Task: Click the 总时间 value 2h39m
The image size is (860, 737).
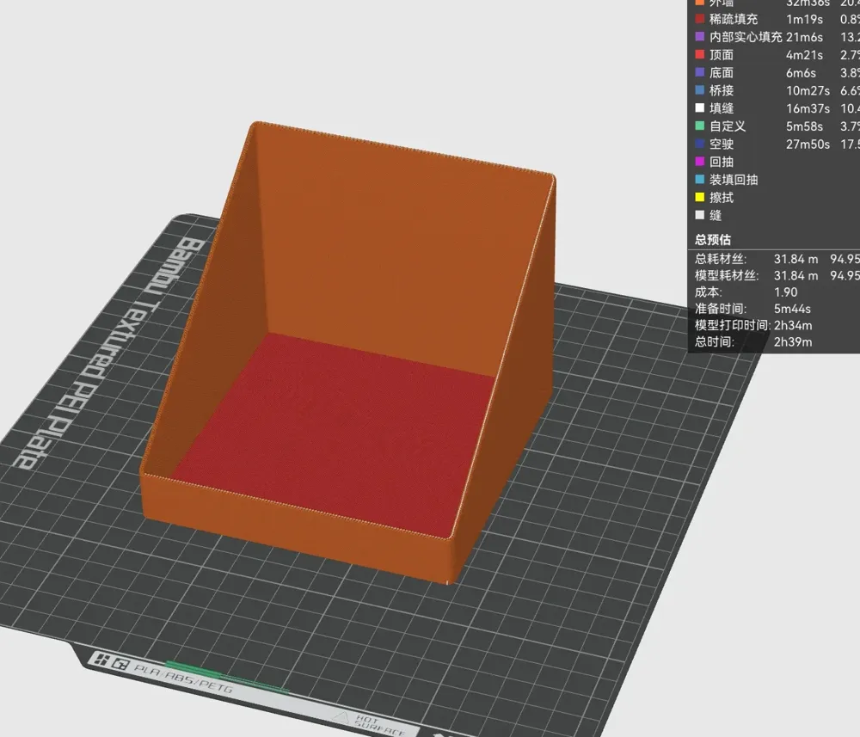Action: click(x=793, y=341)
